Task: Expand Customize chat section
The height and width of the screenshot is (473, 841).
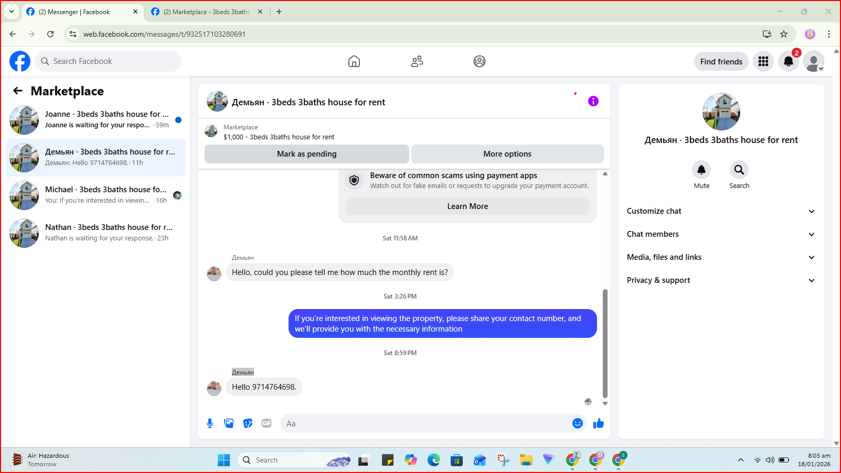Action: tap(721, 211)
